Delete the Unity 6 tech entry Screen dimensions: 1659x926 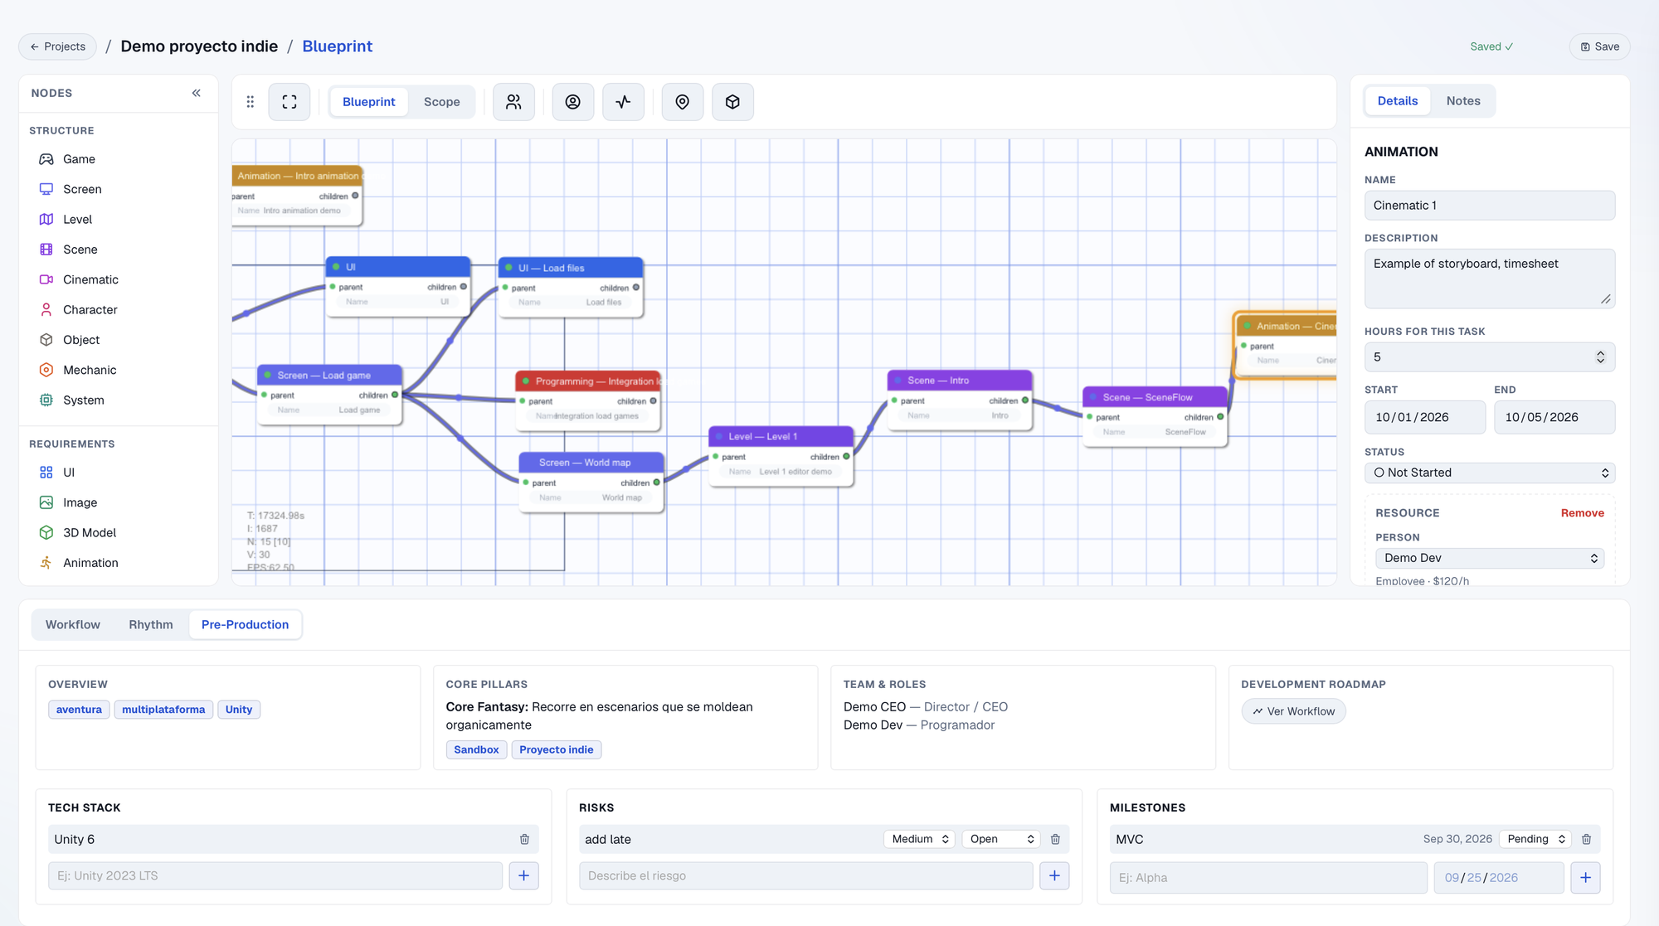point(524,839)
